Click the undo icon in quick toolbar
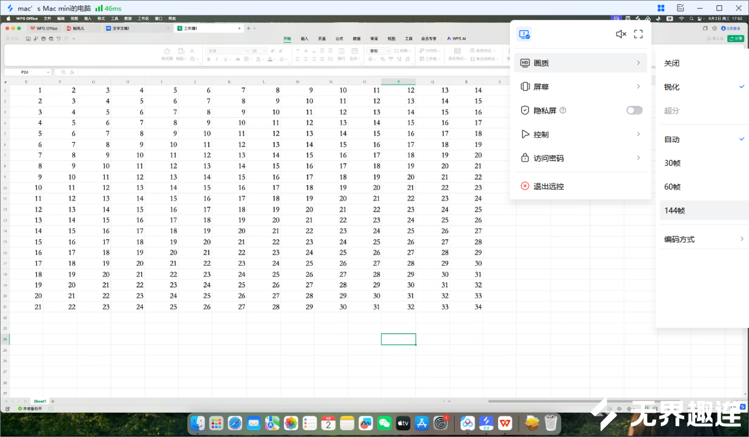Screen dimensions: 749x437 [x=59, y=38]
